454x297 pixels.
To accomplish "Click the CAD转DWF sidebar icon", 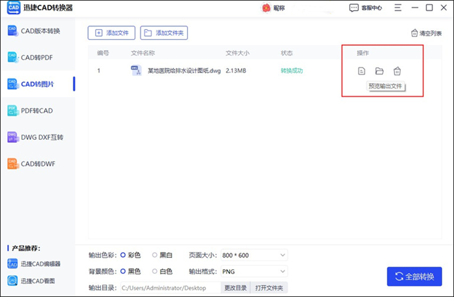I will 12,164.
